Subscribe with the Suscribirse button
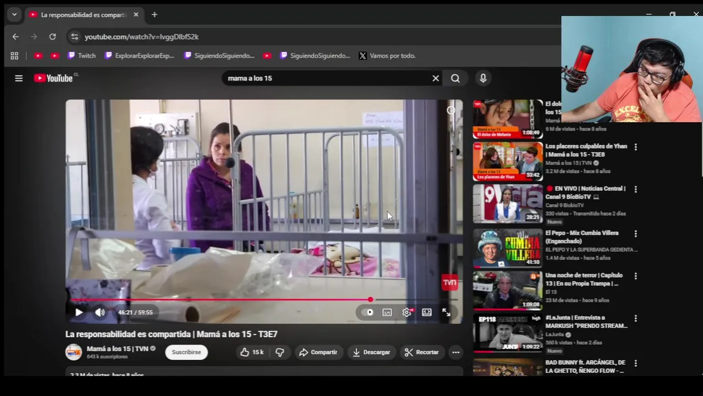The image size is (703, 396). coord(186,352)
